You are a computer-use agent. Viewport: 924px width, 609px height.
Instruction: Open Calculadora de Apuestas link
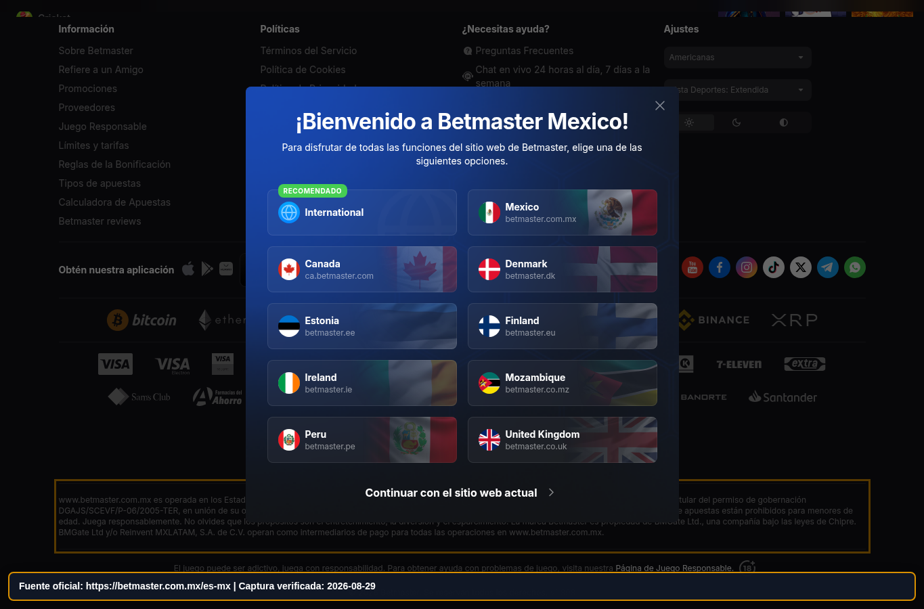coord(114,202)
